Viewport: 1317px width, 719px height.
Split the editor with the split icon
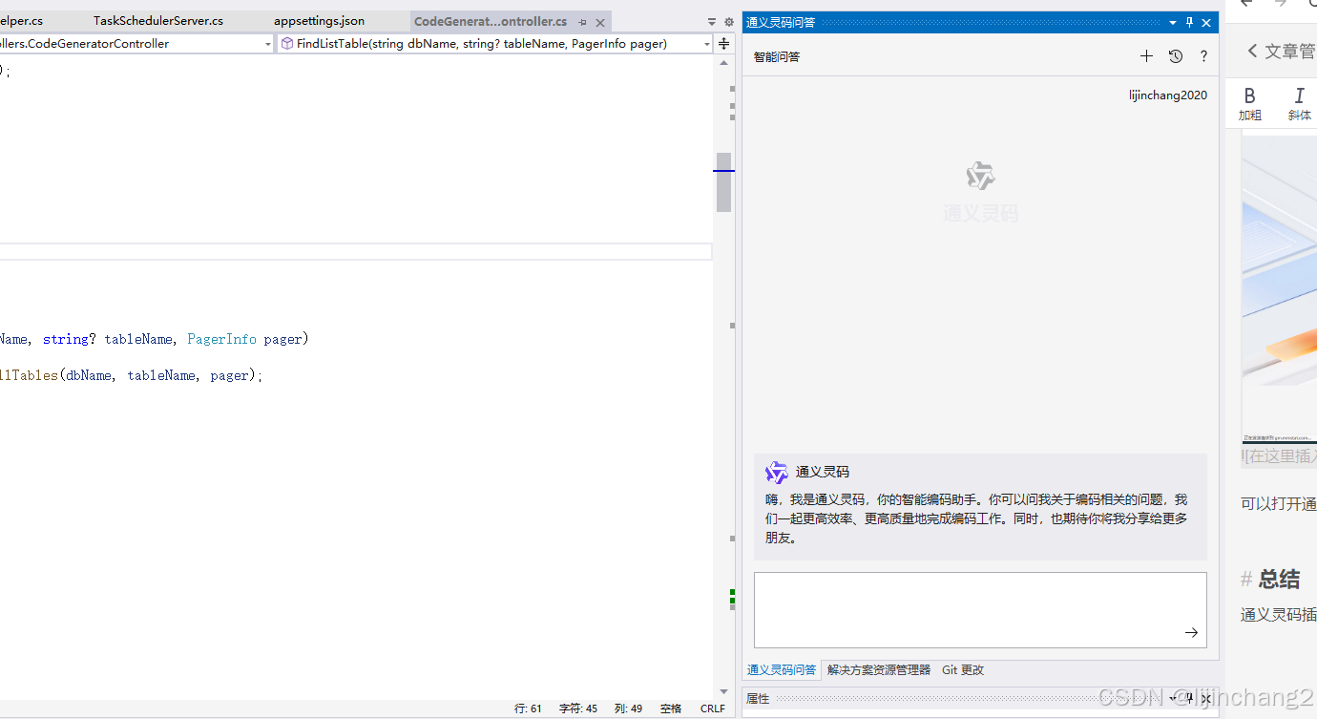click(723, 44)
